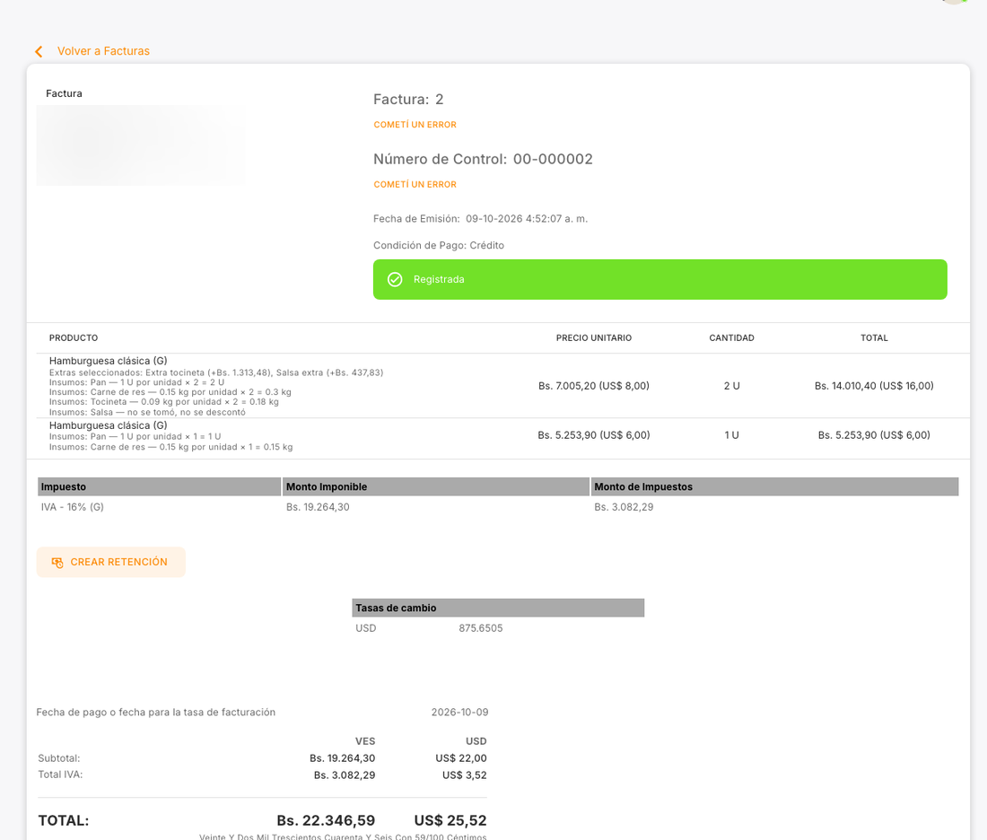
Task: Select the exchange rate value "875.6505"
Action: point(481,628)
